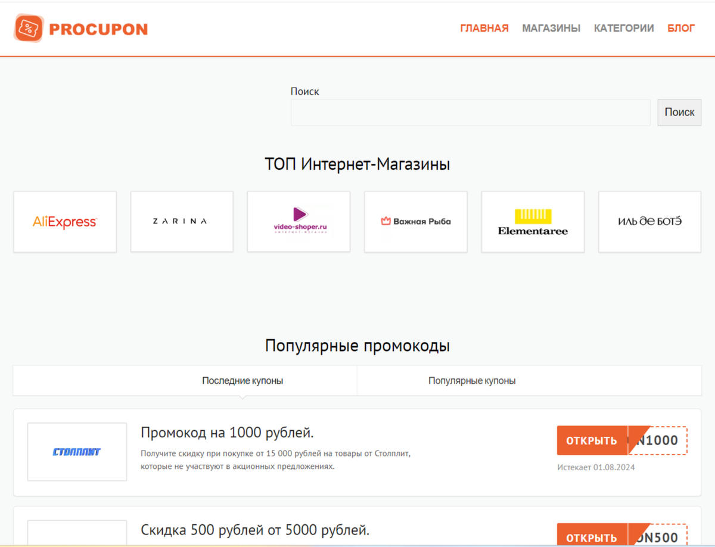Click the PROCUPON brand name text
715x547 pixels.
[x=98, y=29]
